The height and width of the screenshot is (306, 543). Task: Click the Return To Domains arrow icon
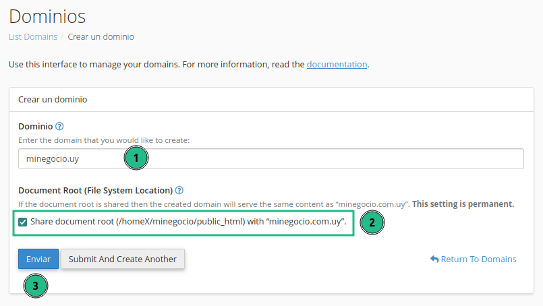click(434, 259)
